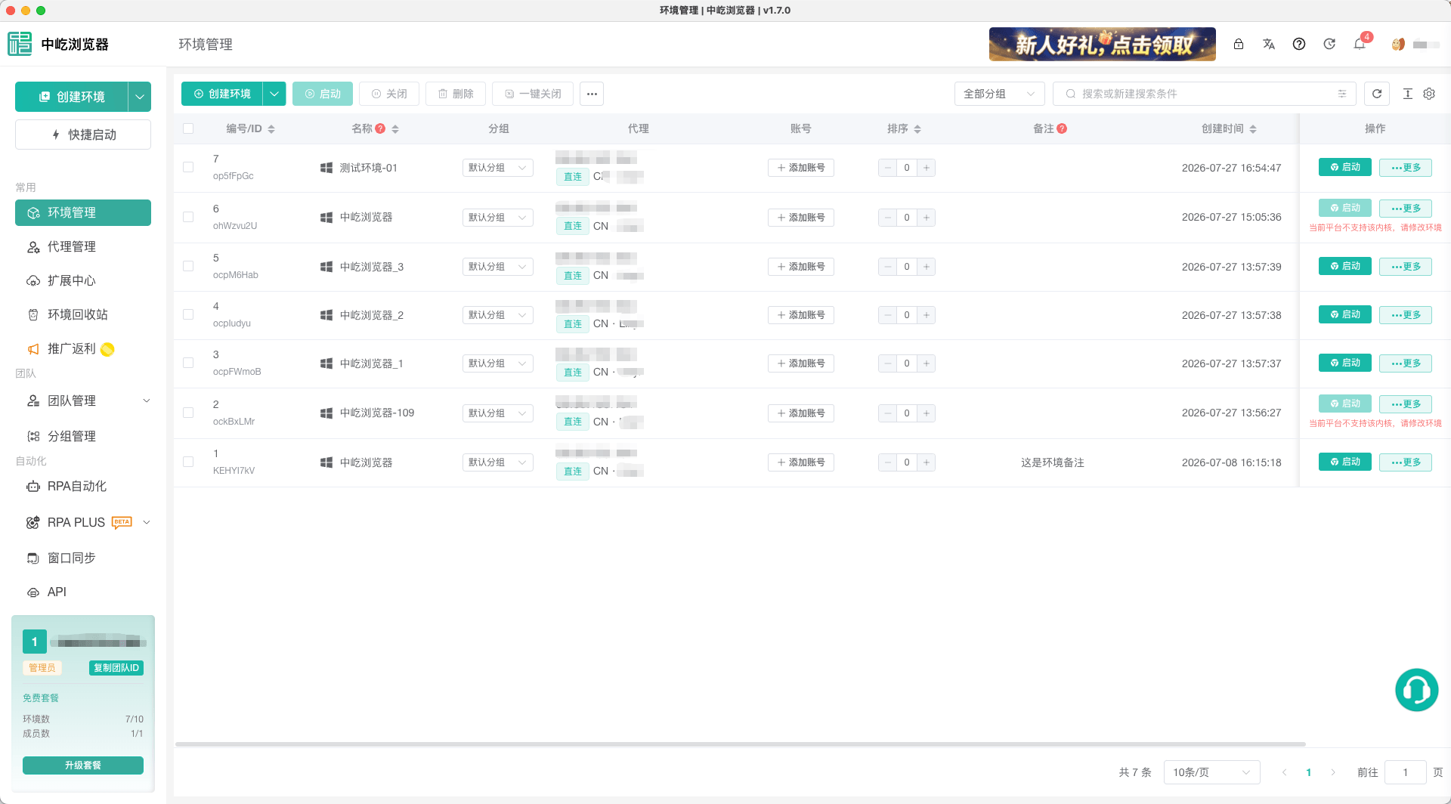Open group dropdown for 测试环境-01
The width and height of the screenshot is (1451, 804).
click(x=497, y=168)
